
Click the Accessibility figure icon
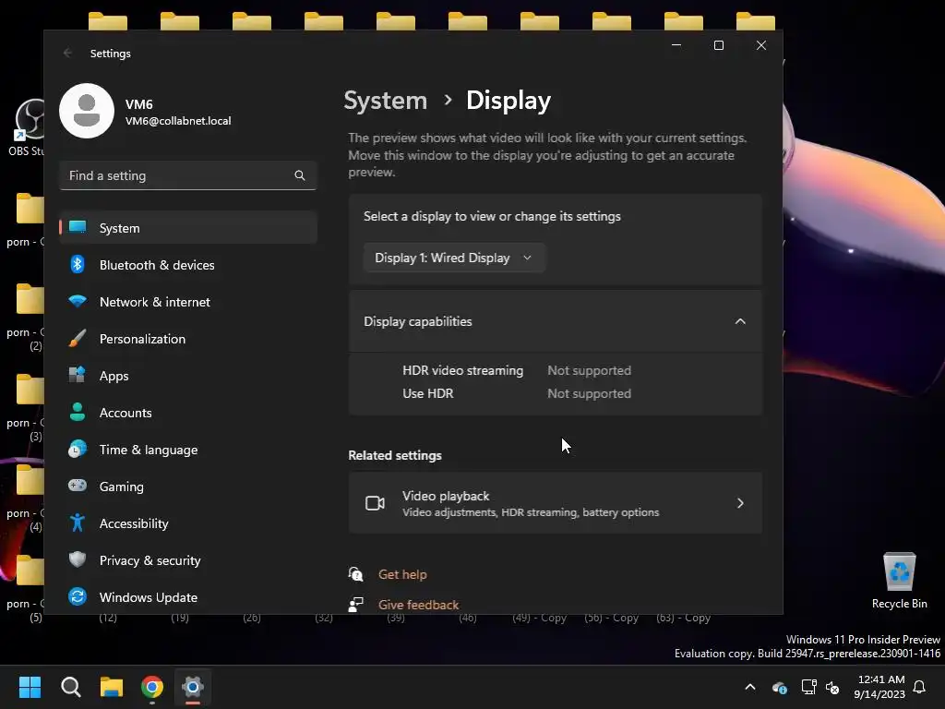pos(78,523)
